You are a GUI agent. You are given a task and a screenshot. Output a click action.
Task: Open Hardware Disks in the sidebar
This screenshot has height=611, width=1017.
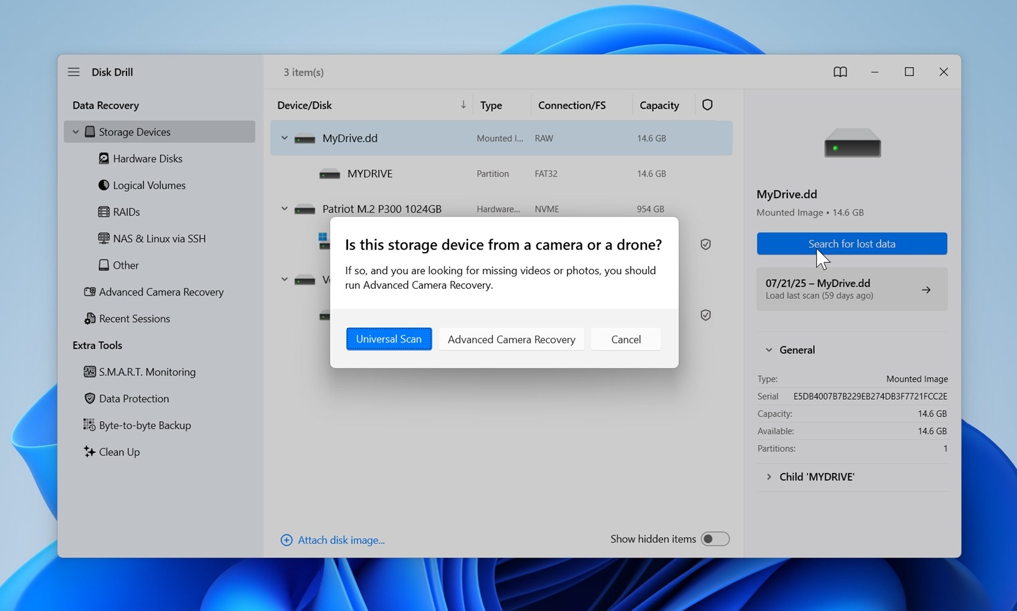(147, 159)
